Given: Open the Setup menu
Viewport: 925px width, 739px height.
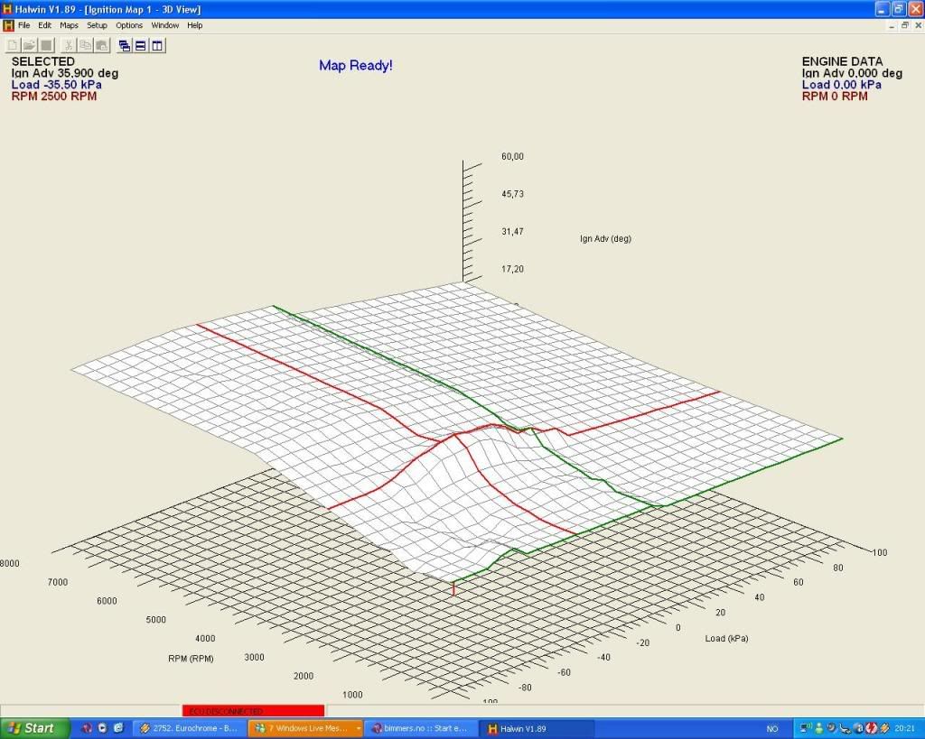Looking at the screenshot, I should [97, 25].
